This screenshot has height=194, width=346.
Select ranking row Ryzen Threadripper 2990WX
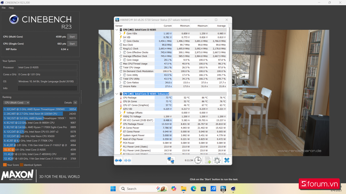tap(40, 109)
